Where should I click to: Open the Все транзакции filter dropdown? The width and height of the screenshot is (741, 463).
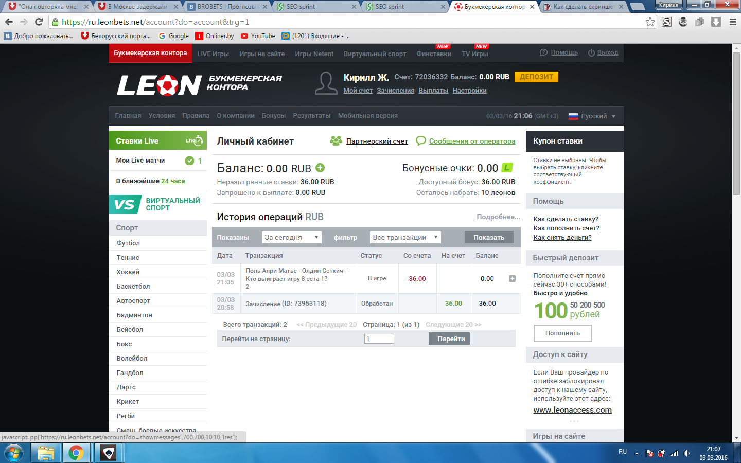click(405, 237)
